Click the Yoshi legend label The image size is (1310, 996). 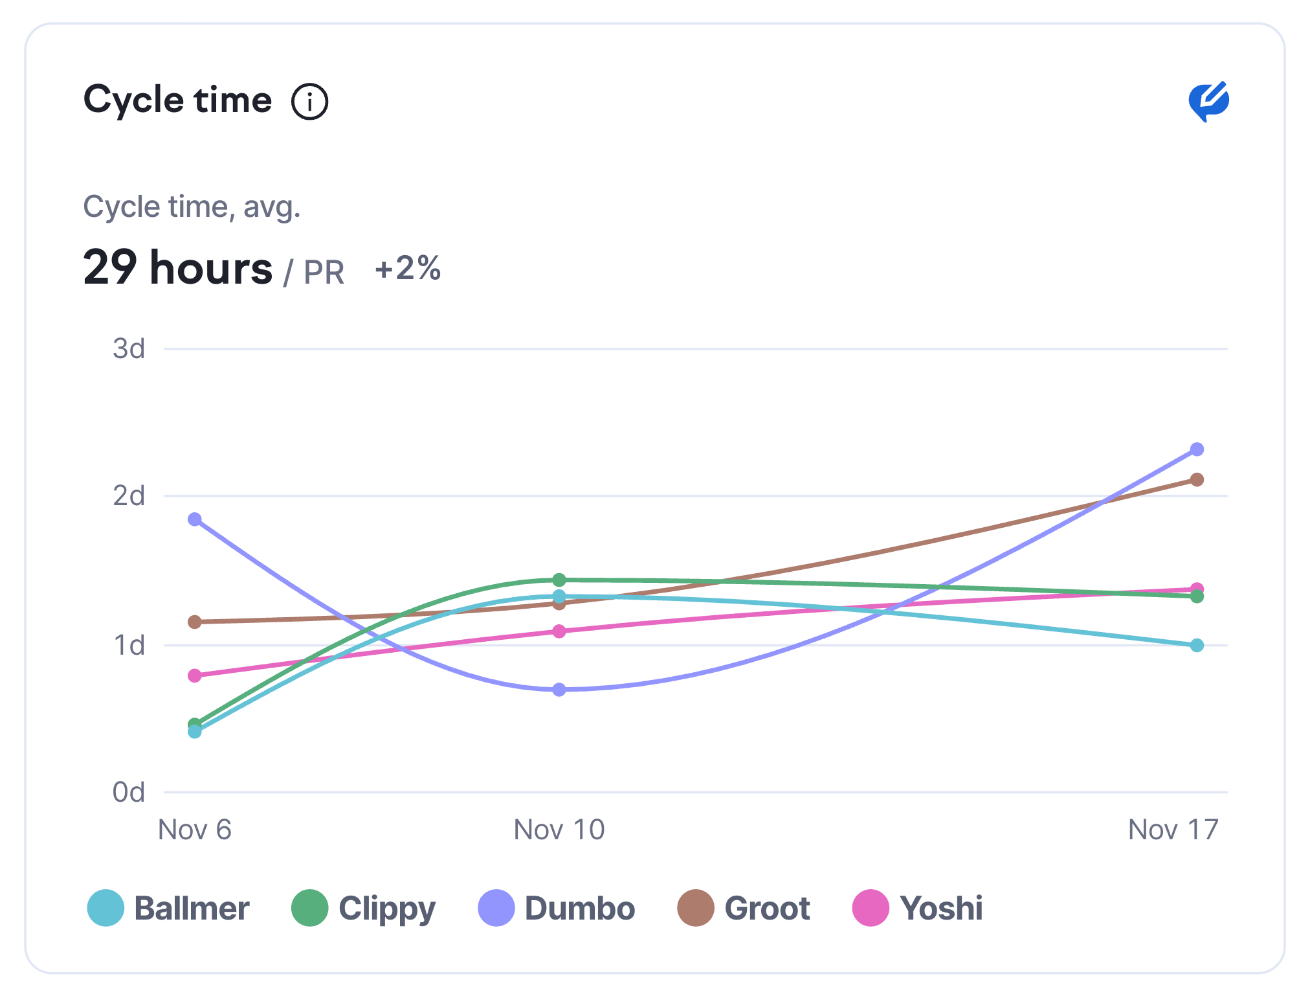pos(941,908)
